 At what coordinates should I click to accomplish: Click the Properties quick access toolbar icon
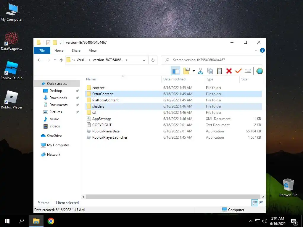tap(48, 43)
